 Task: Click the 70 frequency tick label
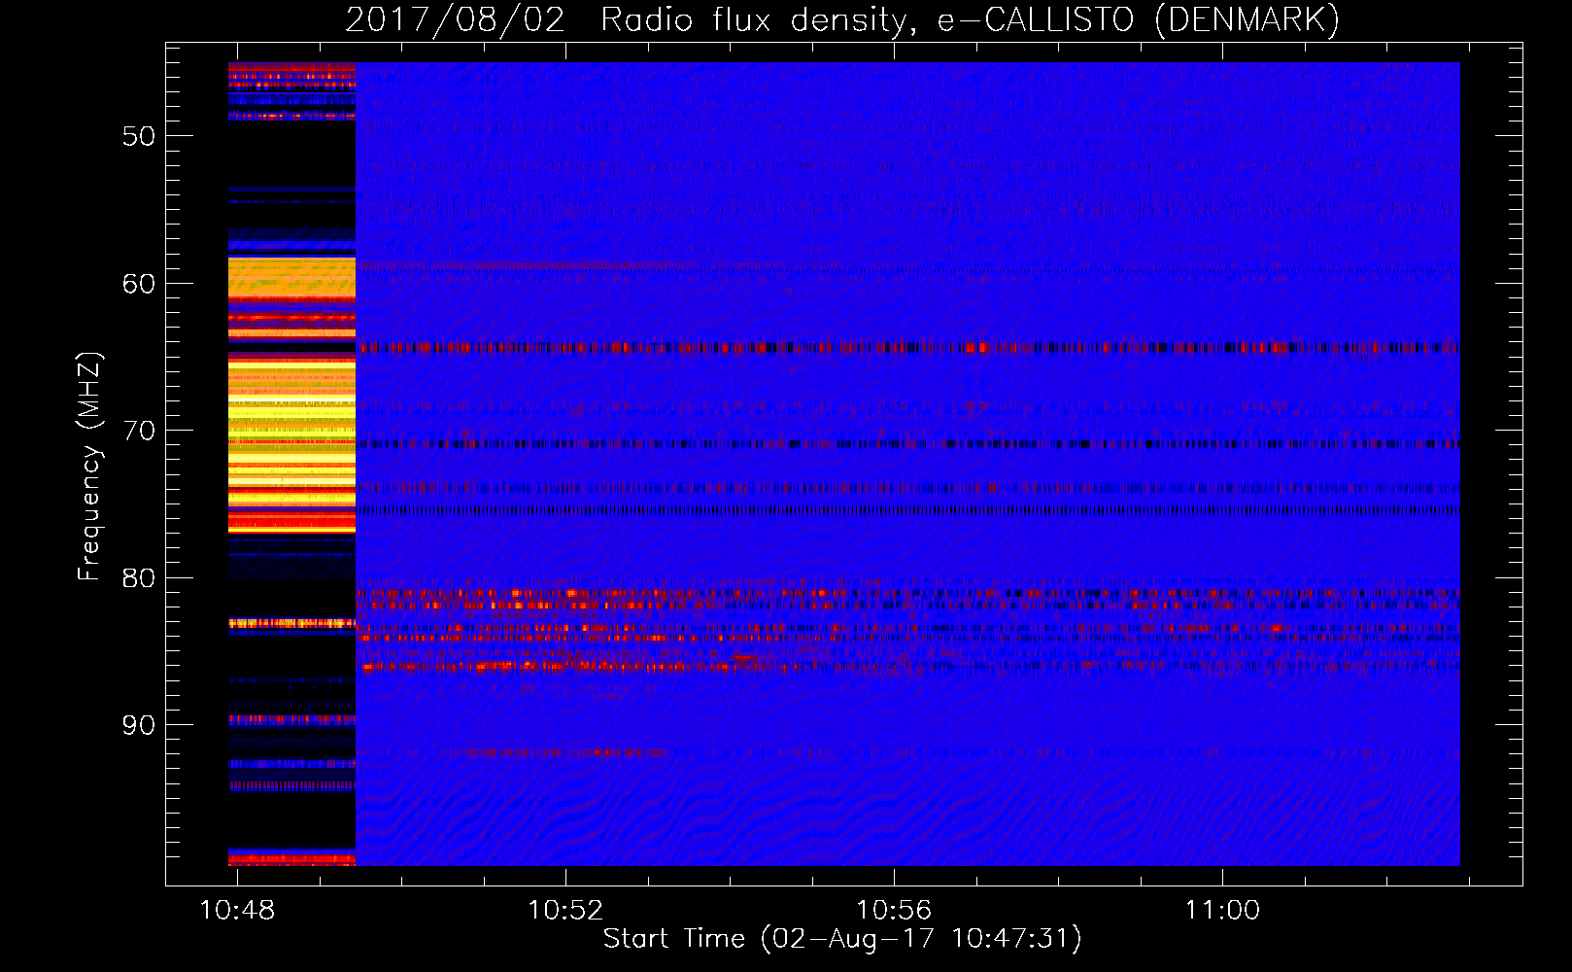[139, 431]
